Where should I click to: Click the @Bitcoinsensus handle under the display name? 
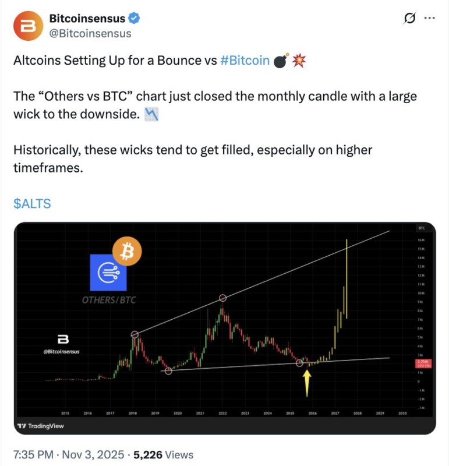click(90, 33)
